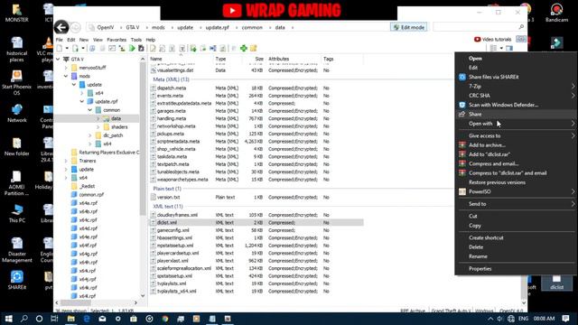The image size is (578, 325).
Task: Open taskbar search magnifier
Action: click(x=24, y=319)
